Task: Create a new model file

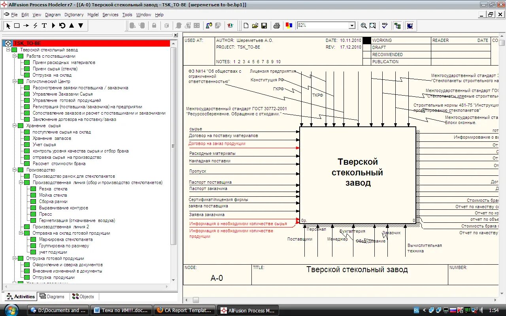Action: click(x=246, y=26)
